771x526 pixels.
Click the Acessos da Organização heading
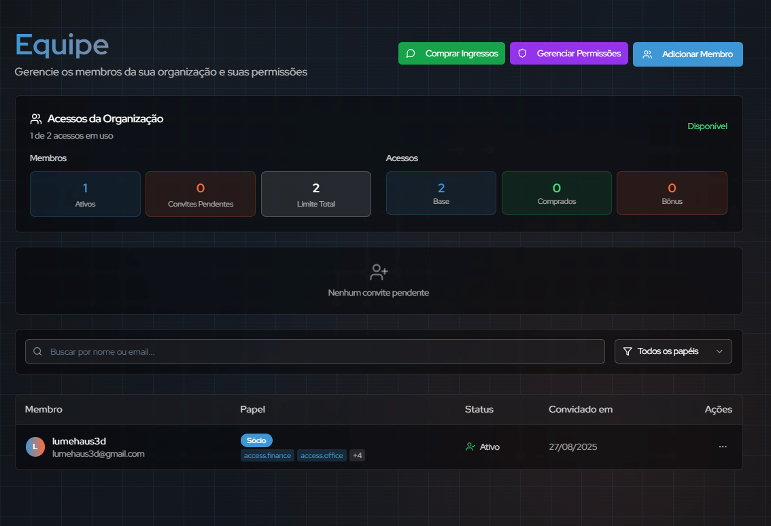pos(105,119)
